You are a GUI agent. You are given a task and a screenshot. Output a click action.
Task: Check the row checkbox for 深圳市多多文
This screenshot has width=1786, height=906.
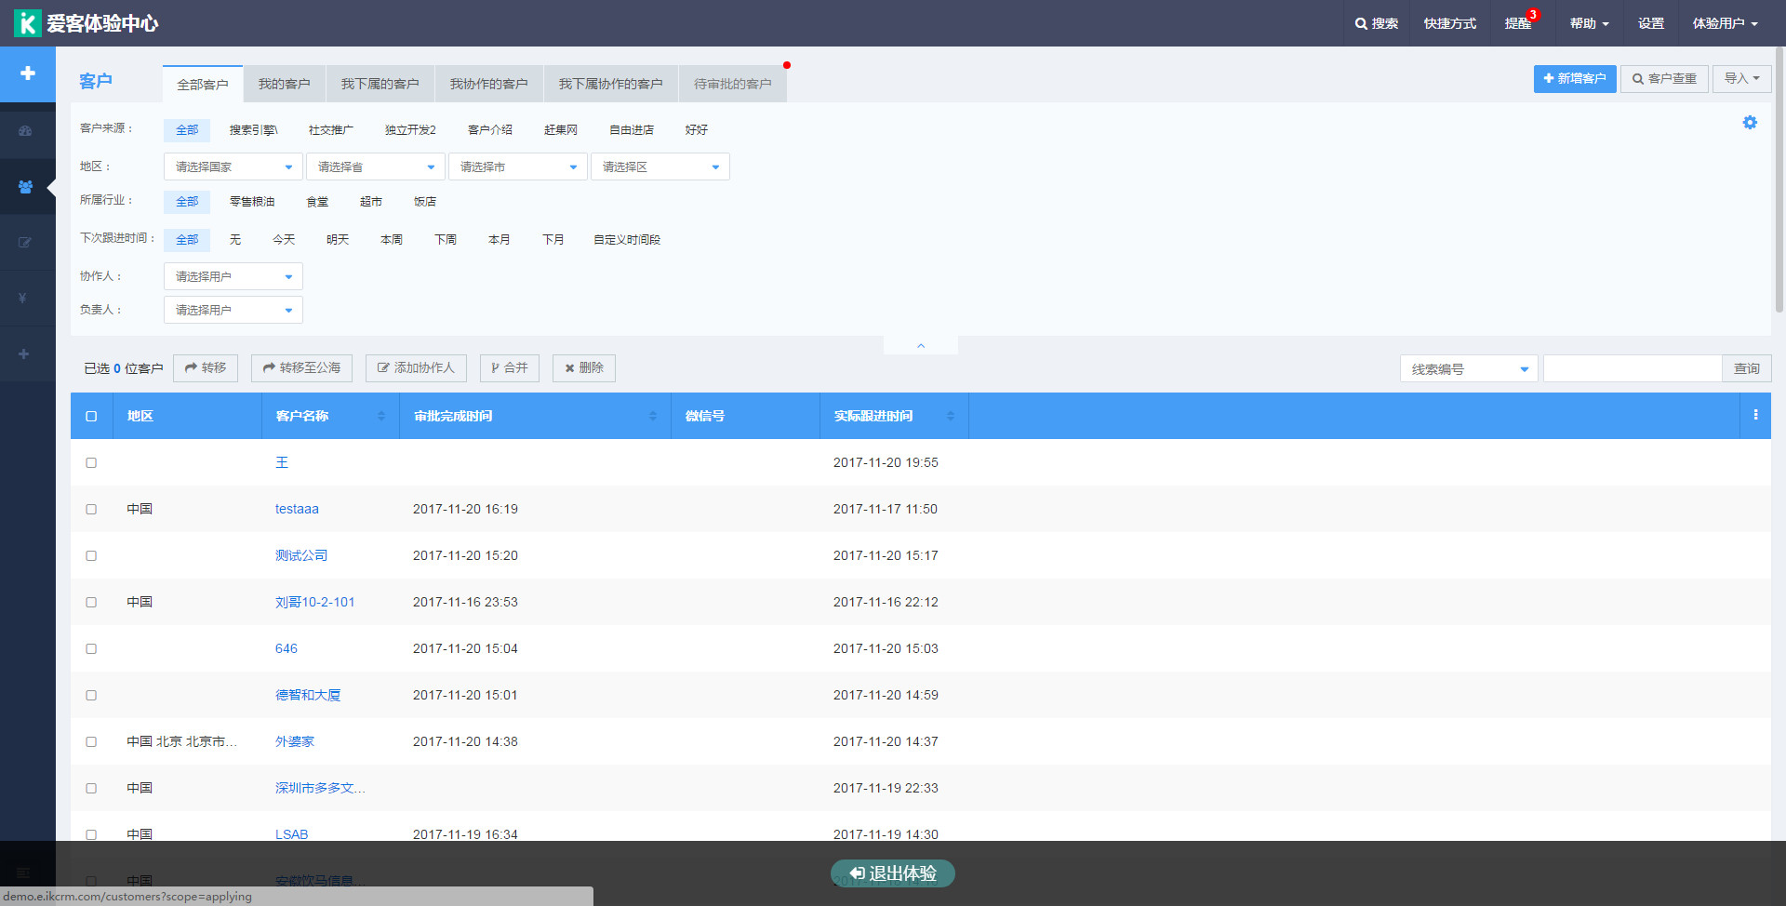click(x=91, y=788)
